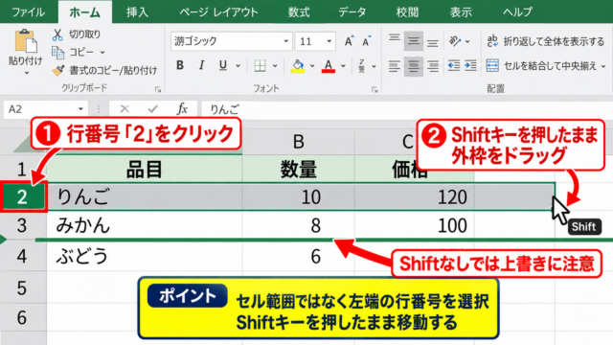Screen dimensions: 613x345
Task: Switch to the 数式 tab
Action: click(299, 12)
